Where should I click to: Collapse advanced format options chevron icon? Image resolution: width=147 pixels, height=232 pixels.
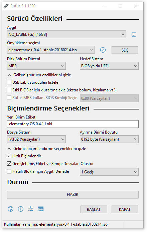(9, 149)
